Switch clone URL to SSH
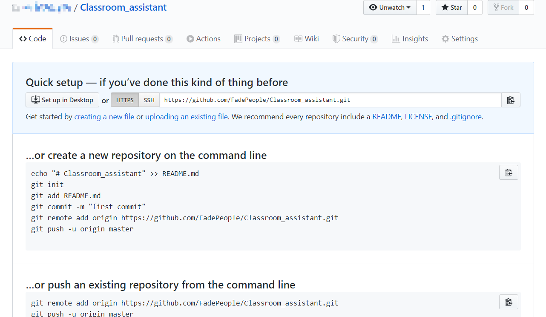546x317 pixels. (149, 100)
